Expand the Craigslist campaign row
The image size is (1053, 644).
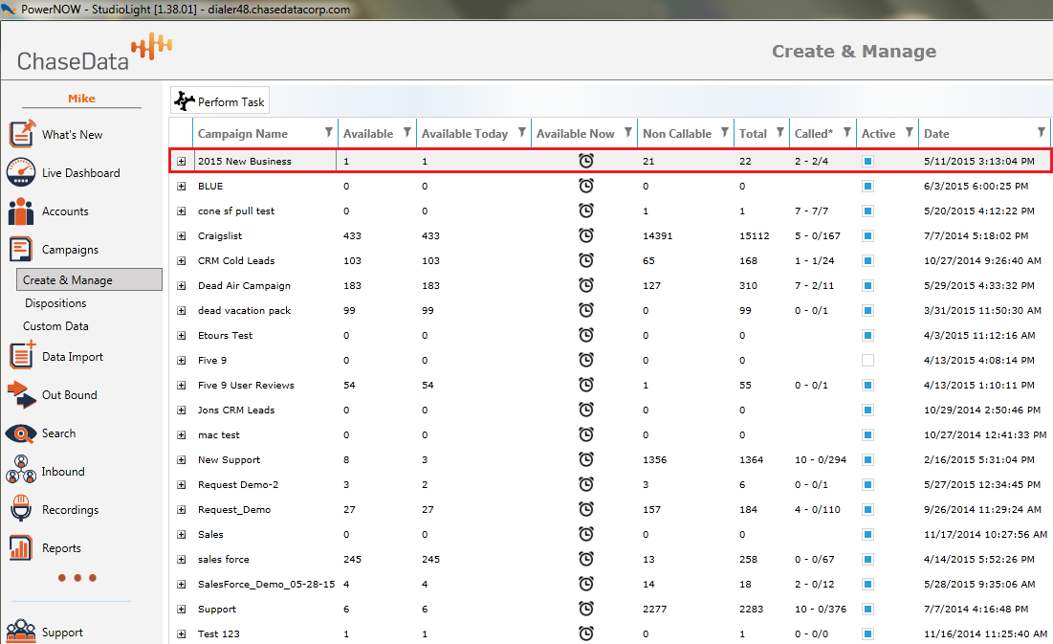click(182, 235)
